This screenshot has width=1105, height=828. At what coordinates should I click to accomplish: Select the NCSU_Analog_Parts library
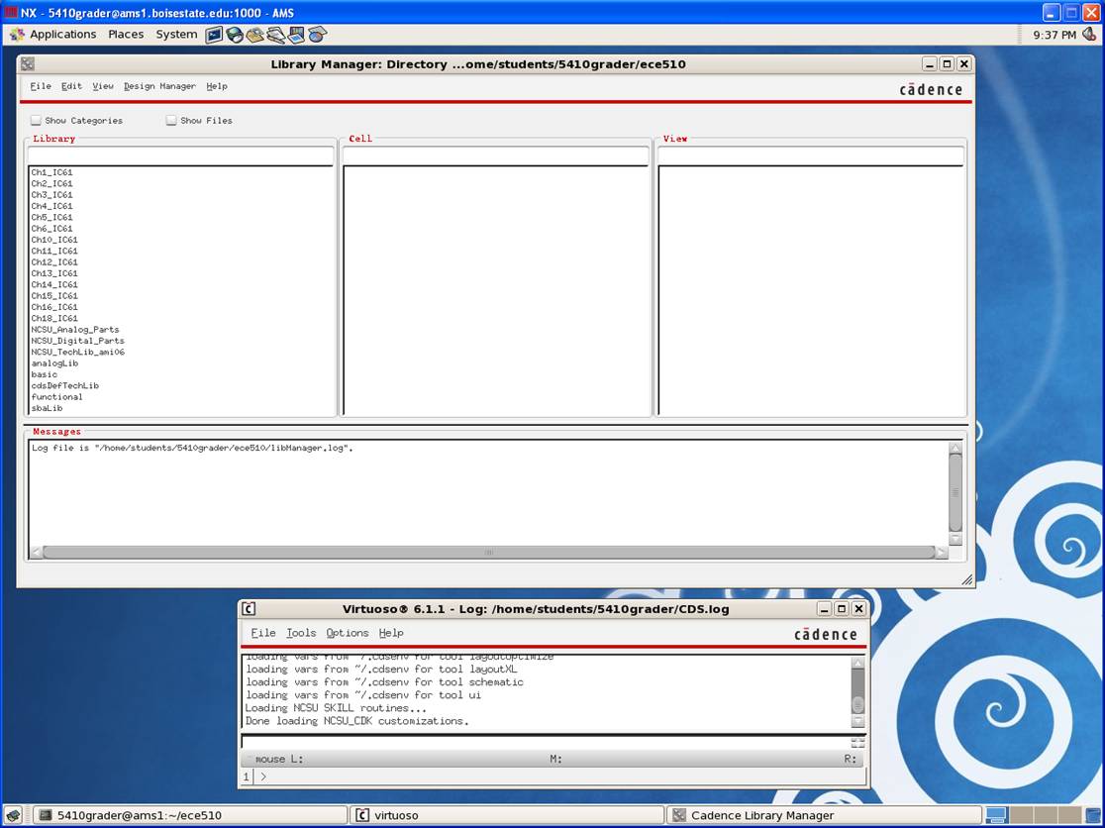pyautogui.click(x=75, y=330)
